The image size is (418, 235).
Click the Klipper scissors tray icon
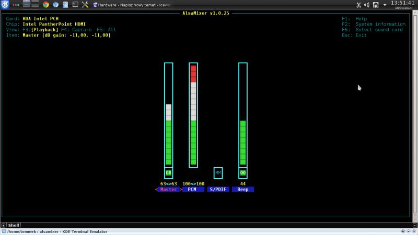(x=359, y=5)
